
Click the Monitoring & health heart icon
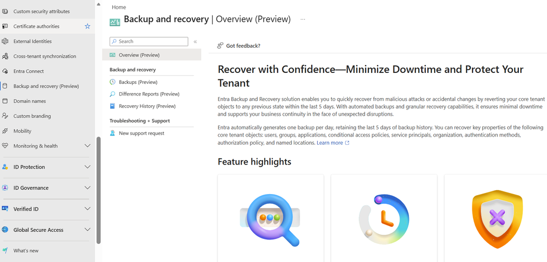(5, 146)
